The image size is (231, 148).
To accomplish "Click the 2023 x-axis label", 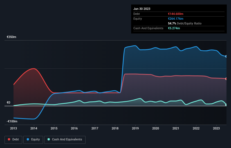I will (216, 128).
